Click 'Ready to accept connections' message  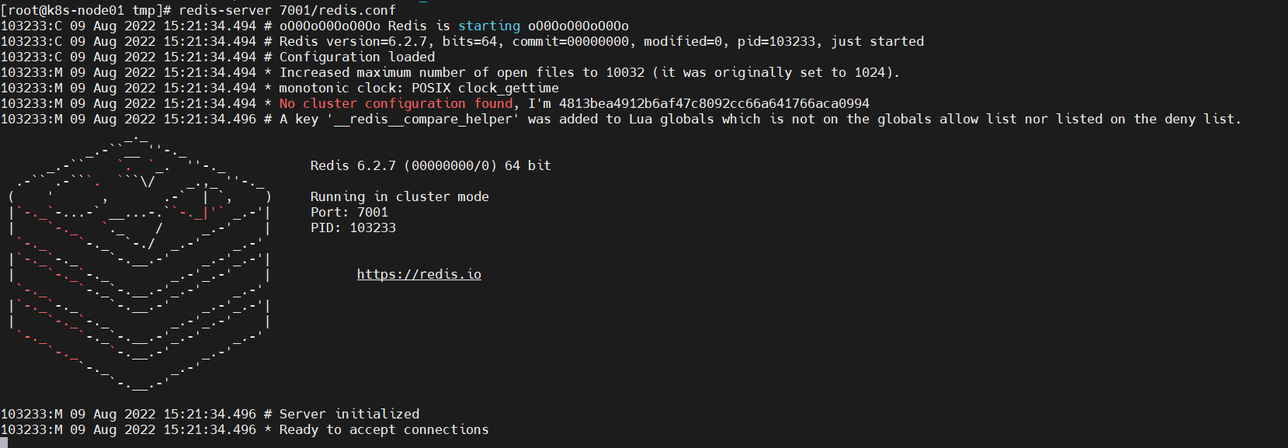(x=384, y=429)
